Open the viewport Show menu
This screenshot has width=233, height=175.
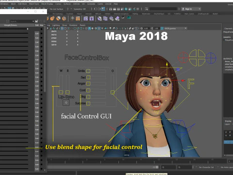[x=65, y=25]
